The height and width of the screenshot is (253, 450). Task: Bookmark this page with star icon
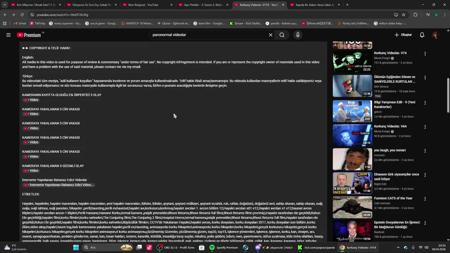(404, 15)
